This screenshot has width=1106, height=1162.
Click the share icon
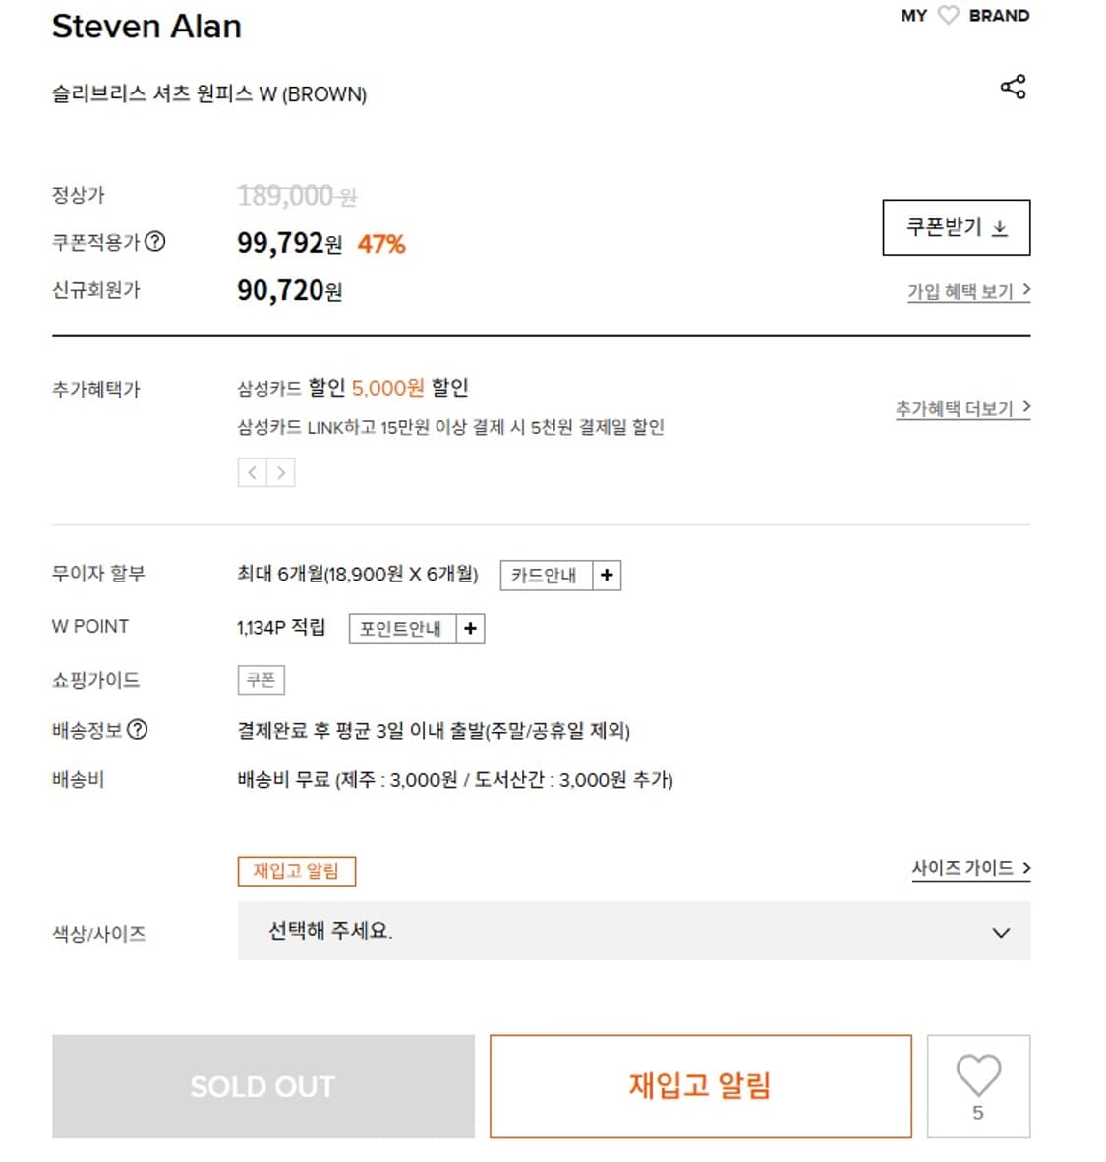[x=1013, y=87]
